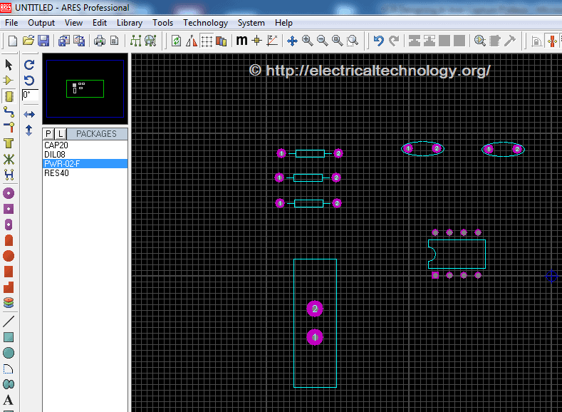This screenshot has height=412, width=562.
Task: Select the Package mode tool in left toolbar
Action: tap(9, 96)
